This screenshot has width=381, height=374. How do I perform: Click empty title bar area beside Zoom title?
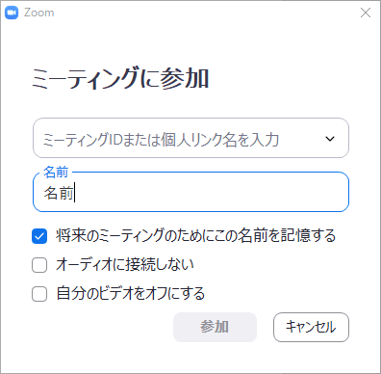coord(205,13)
